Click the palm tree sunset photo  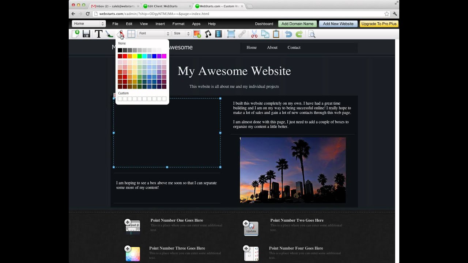point(292,170)
